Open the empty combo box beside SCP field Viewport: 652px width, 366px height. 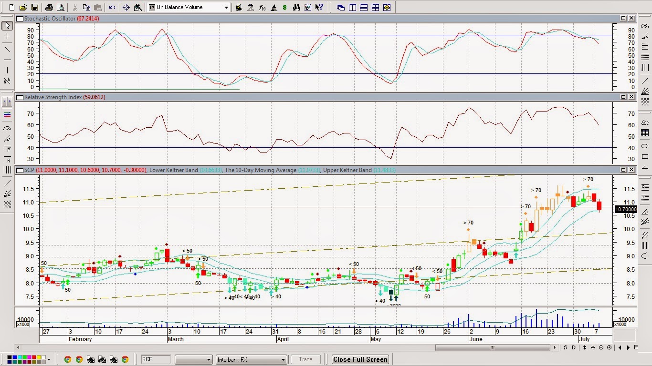[193, 359]
